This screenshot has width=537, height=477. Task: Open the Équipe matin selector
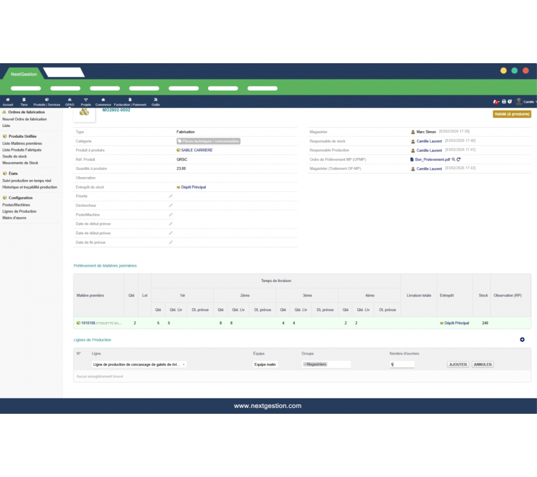pyautogui.click(x=266, y=364)
